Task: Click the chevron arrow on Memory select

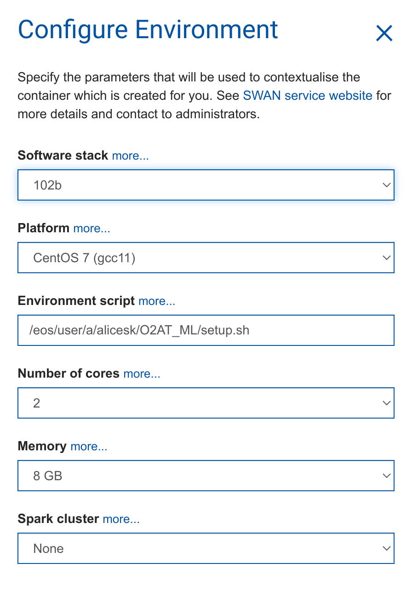Action: tap(386, 476)
